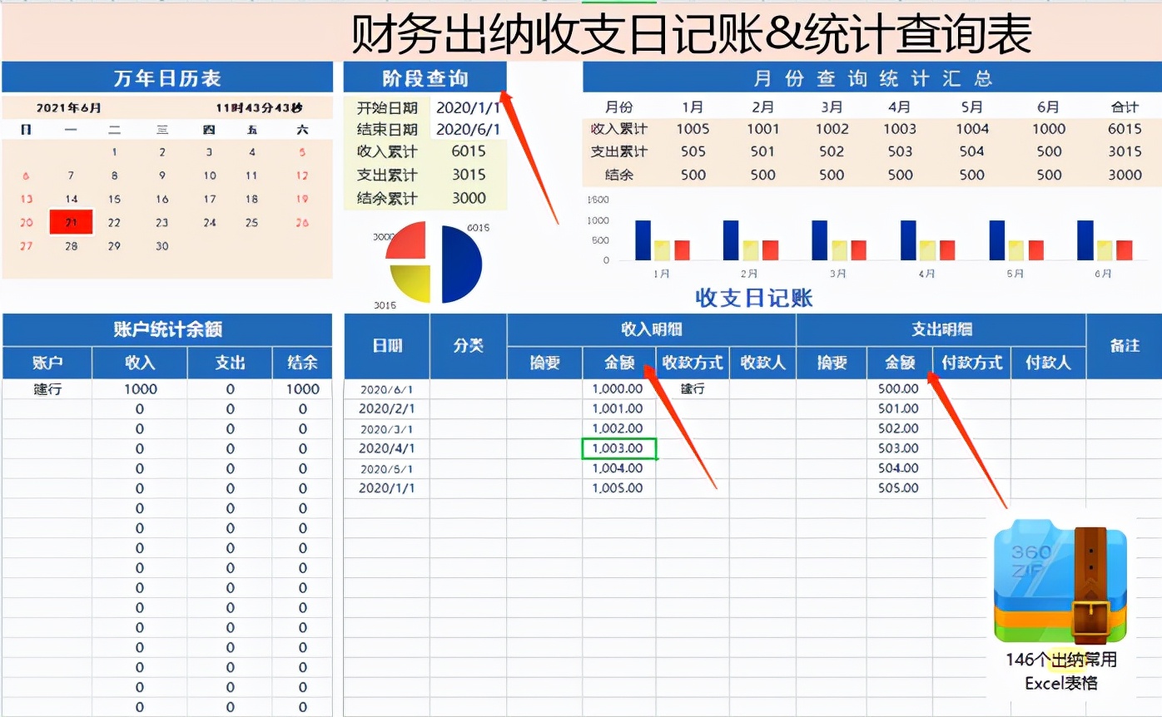The width and height of the screenshot is (1162, 717).
Task: Click the 金额 header under 收入明细
Action: pyautogui.click(x=618, y=363)
